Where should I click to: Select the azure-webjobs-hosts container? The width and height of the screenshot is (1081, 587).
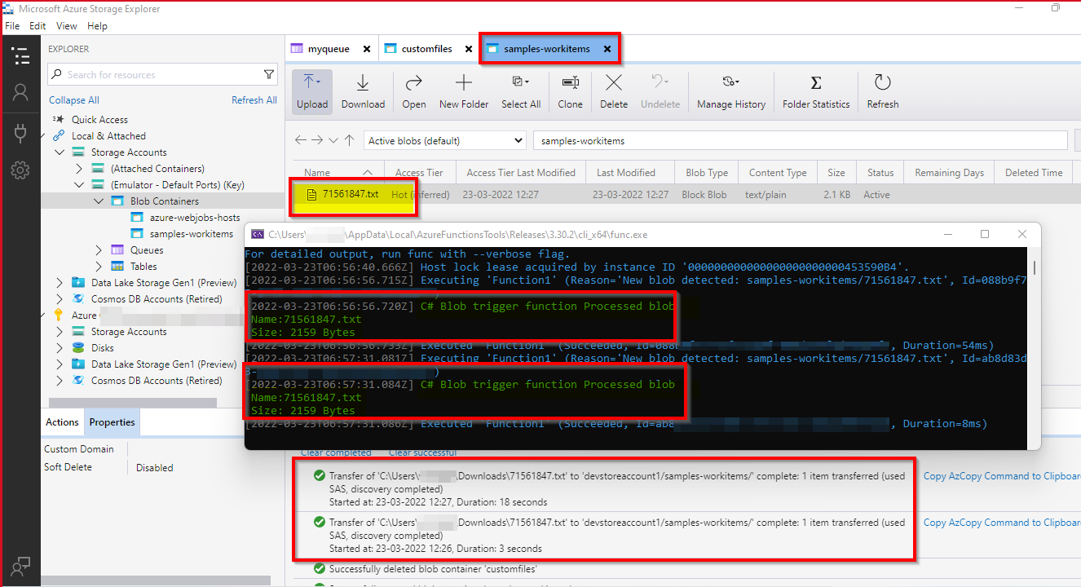tap(195, 218)
